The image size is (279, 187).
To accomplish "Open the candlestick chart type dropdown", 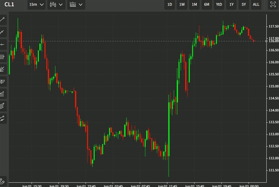I will click(x=56, y=5).
